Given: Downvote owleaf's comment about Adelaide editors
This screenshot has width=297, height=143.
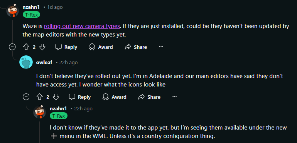Looking at the screenshot, I should click(56, 97).
